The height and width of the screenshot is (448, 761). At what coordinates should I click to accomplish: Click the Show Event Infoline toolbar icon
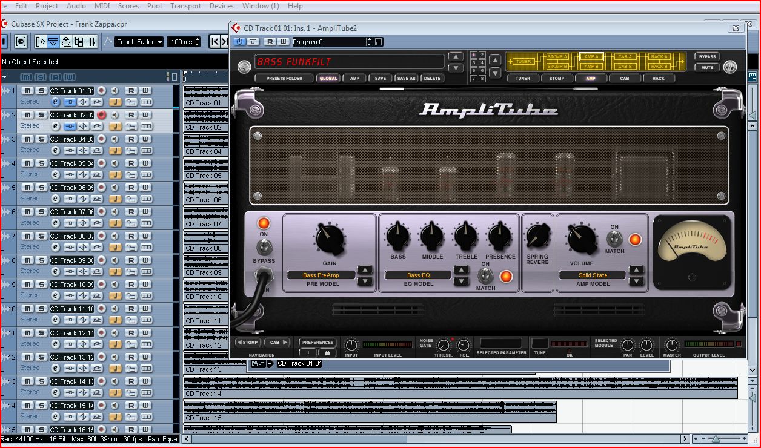53,42
